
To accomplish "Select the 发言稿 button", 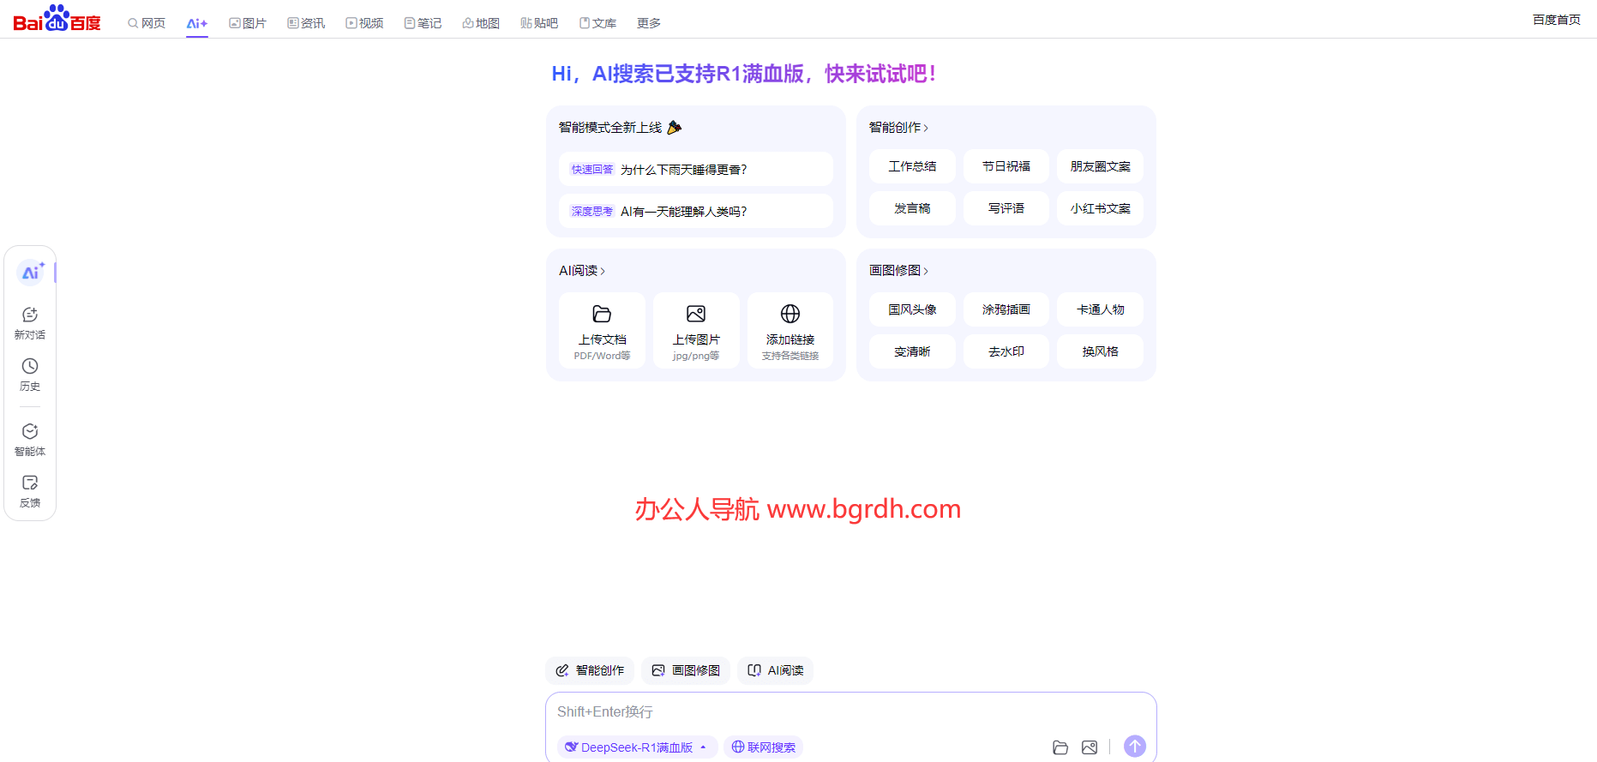I will tap(912, 208).
